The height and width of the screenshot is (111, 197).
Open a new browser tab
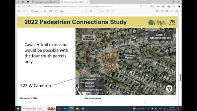pos(92,2)
